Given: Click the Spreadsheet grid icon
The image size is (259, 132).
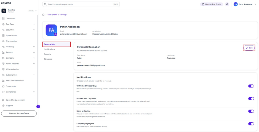Looking at the screenshot, I should (3, 35).
